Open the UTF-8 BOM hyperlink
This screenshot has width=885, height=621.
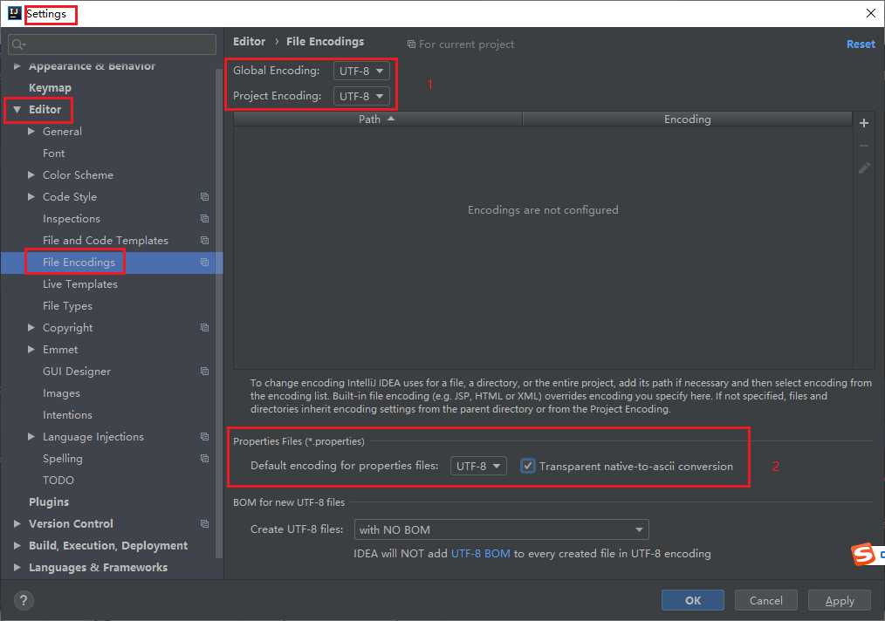coord(480,553)
